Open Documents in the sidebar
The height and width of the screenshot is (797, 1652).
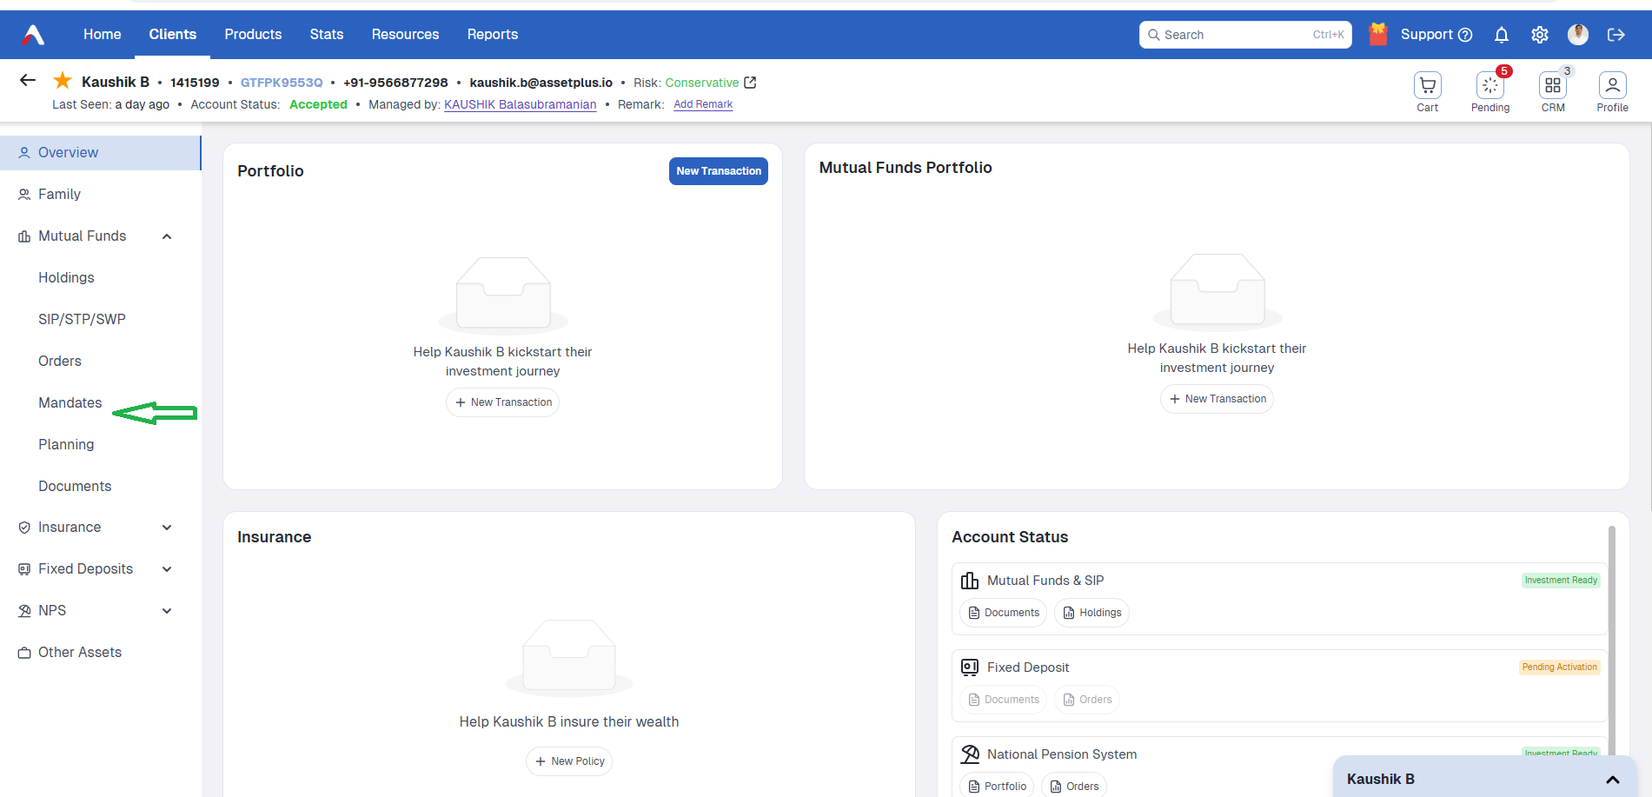click(x=75, y=487)
